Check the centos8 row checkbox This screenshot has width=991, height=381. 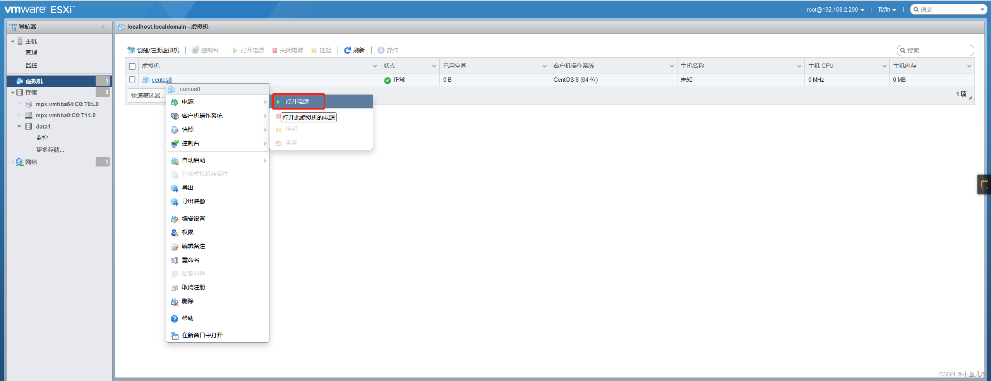(132, 79)
